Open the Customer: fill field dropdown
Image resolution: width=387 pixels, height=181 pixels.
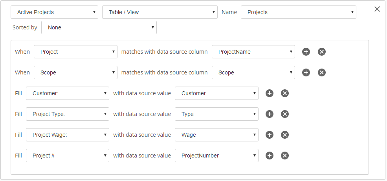tap(67, 93)
